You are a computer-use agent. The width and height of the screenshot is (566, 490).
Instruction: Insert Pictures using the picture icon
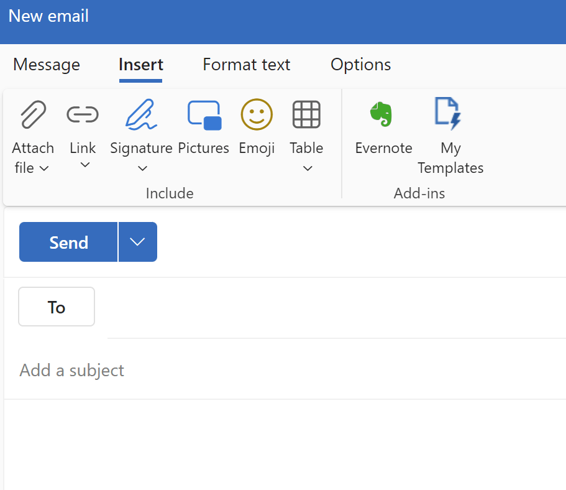pyautogui.click(x=204, y=115)
